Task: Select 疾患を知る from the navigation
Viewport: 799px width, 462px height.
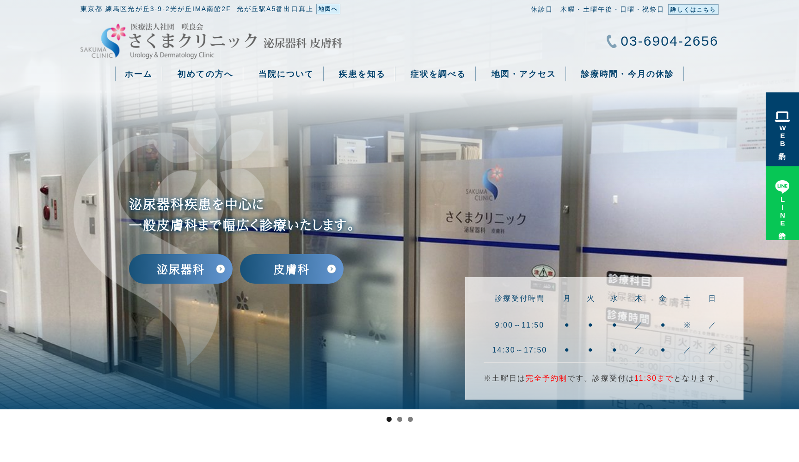Action: coord(361,73)
